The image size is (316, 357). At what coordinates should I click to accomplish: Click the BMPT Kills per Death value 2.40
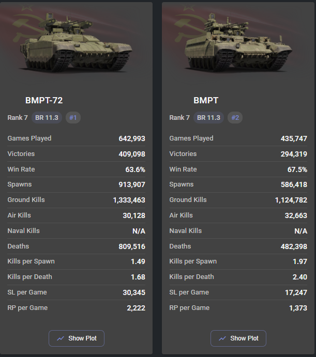click(299, 277)
